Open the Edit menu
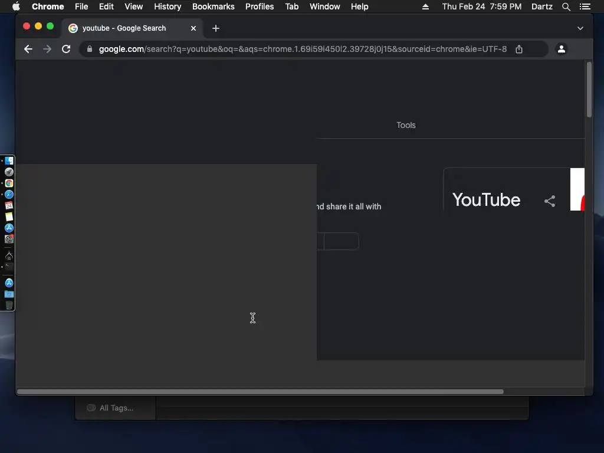604x453 pixels. [106, 6]
